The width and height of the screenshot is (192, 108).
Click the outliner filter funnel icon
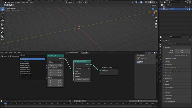(x=186, y=2)
